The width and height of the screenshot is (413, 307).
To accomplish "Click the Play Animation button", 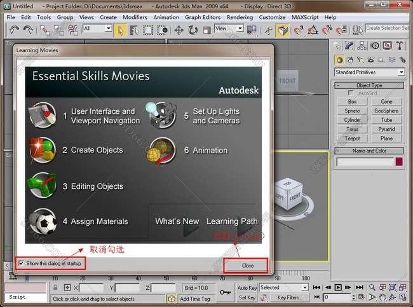I will pyautogui.click(x=338, y=287).
